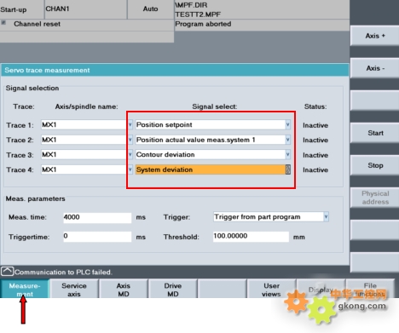
Task: Click the alarm icon beside PLC message
Action: click(x=7, y=271)
